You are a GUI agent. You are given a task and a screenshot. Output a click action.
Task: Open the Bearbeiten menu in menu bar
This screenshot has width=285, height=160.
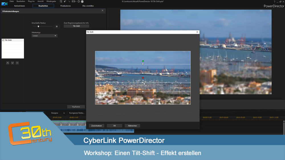tap(21, 1)
